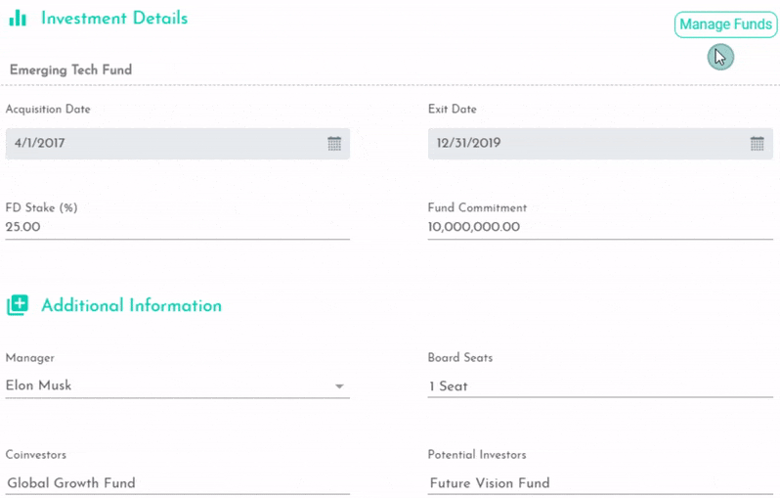
Task: Click the Investment Details bar chart icon
Action: (18, 18)
